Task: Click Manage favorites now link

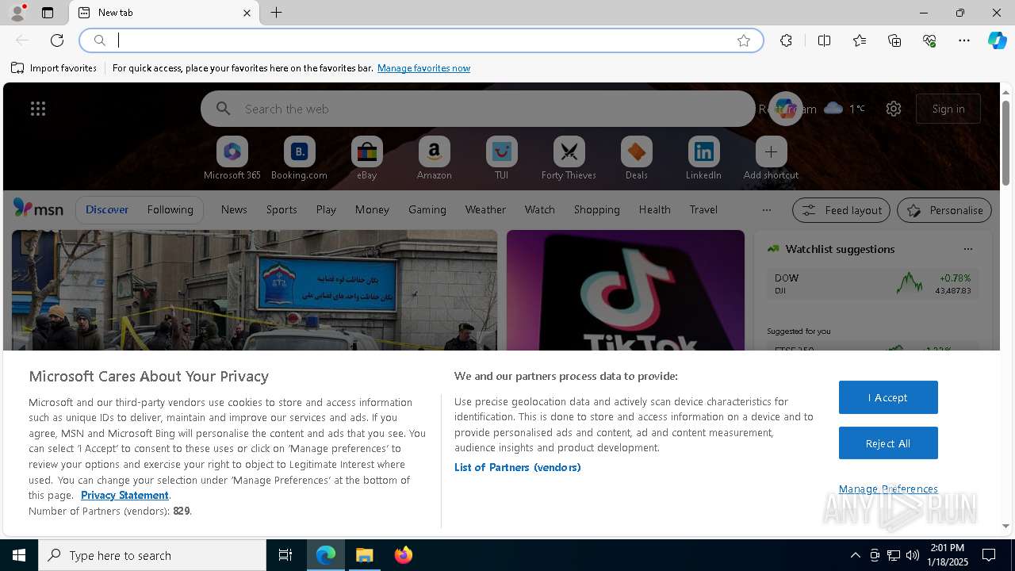Action: point(423,68)
